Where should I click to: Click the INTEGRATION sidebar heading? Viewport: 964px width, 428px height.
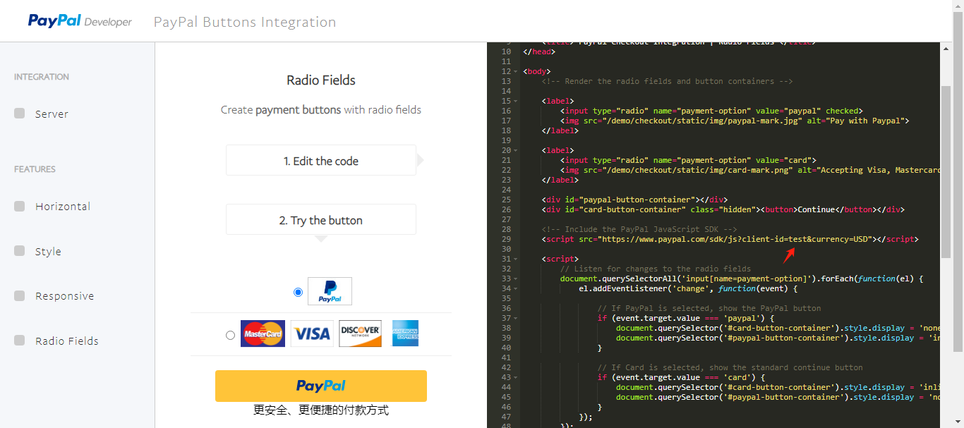pos(42,77)
